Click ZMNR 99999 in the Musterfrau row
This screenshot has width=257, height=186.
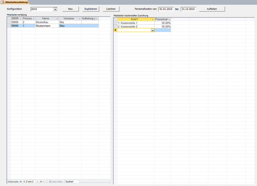16,22
